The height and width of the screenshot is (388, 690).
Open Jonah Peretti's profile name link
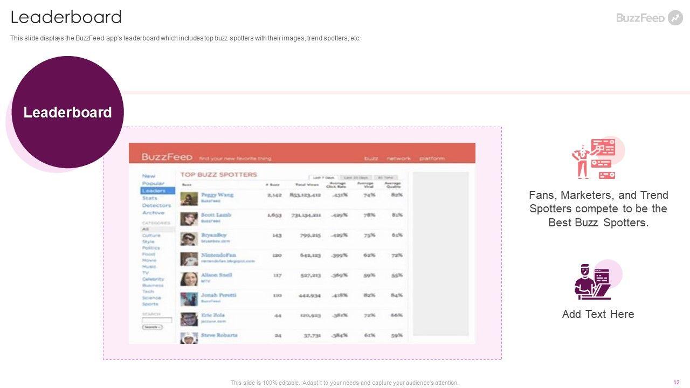pyautogui.click(x=219, y=295)
